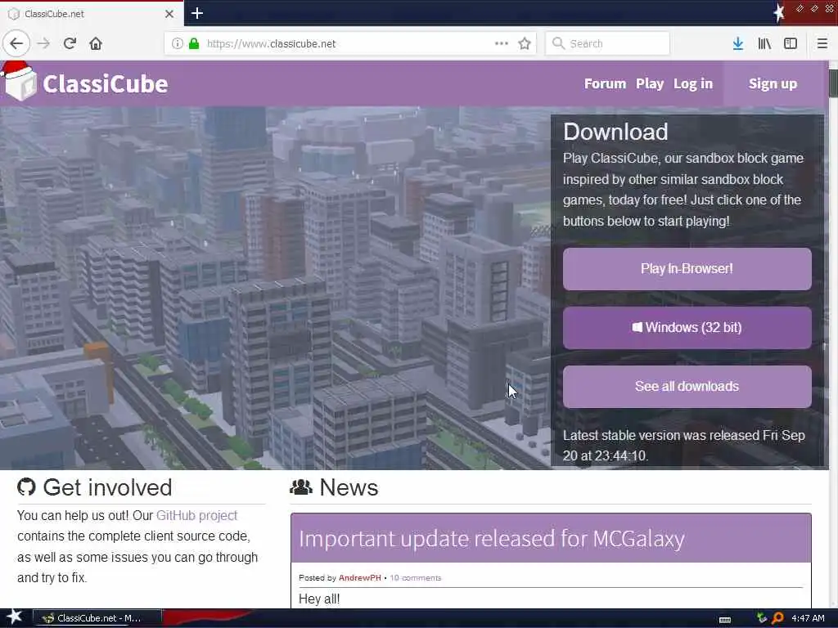Open AndrewPH author profile link
This screenshot has width=838, height=628.
(360, 578)
